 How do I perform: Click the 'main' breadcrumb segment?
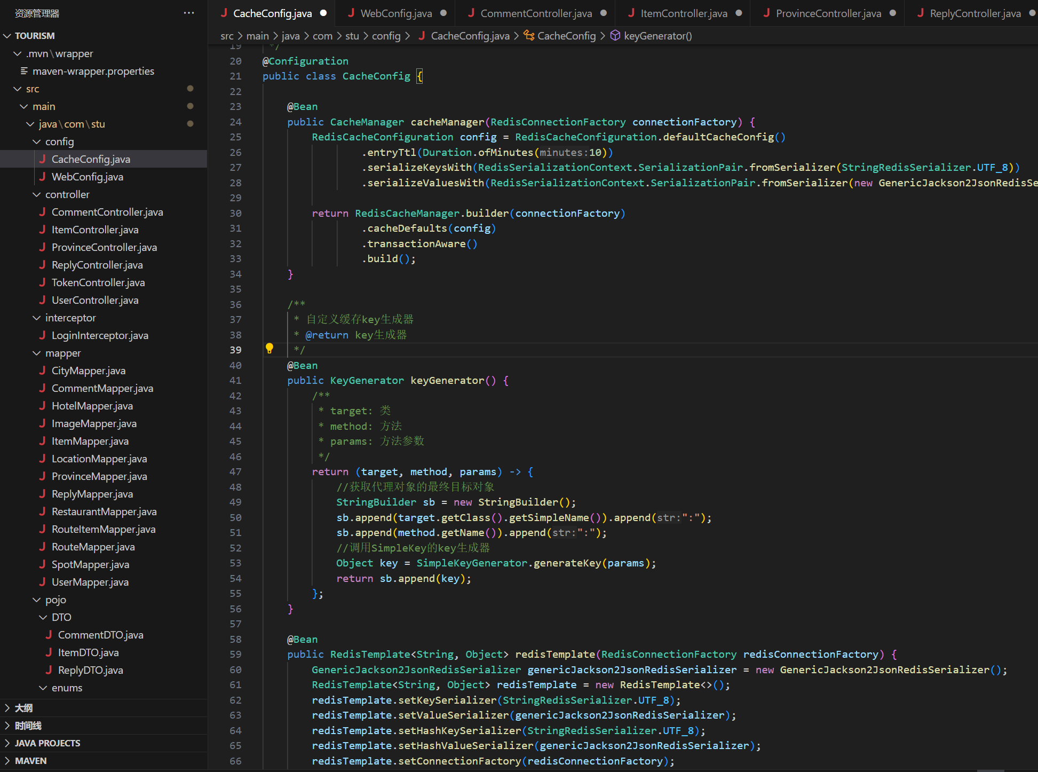(257, 36)
